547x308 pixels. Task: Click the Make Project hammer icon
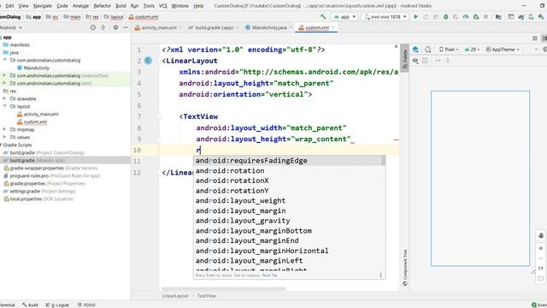323,16
